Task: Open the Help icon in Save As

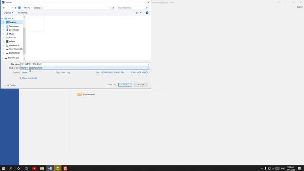Action: tap(147, 13)
